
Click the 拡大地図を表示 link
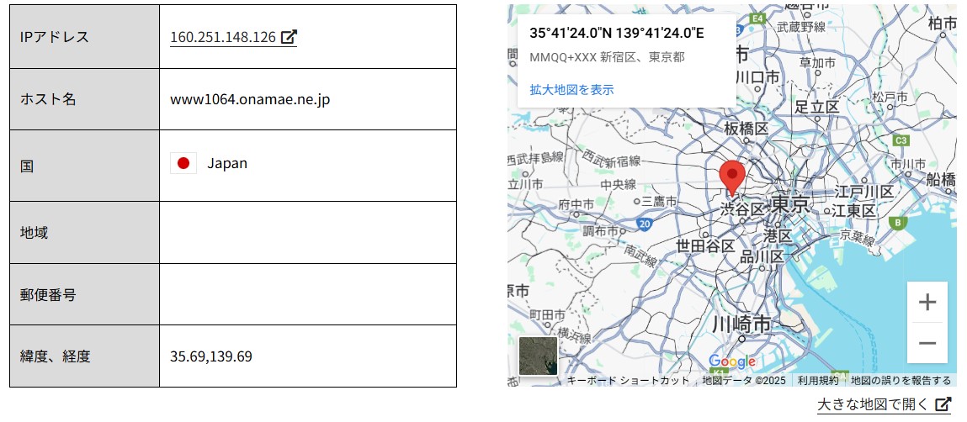click(571, 89)
